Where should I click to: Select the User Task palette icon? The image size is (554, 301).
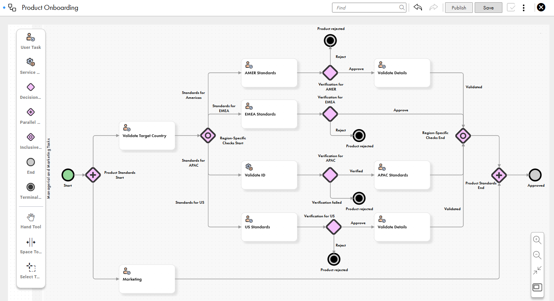pyautogui.click(x=31, y=37)
